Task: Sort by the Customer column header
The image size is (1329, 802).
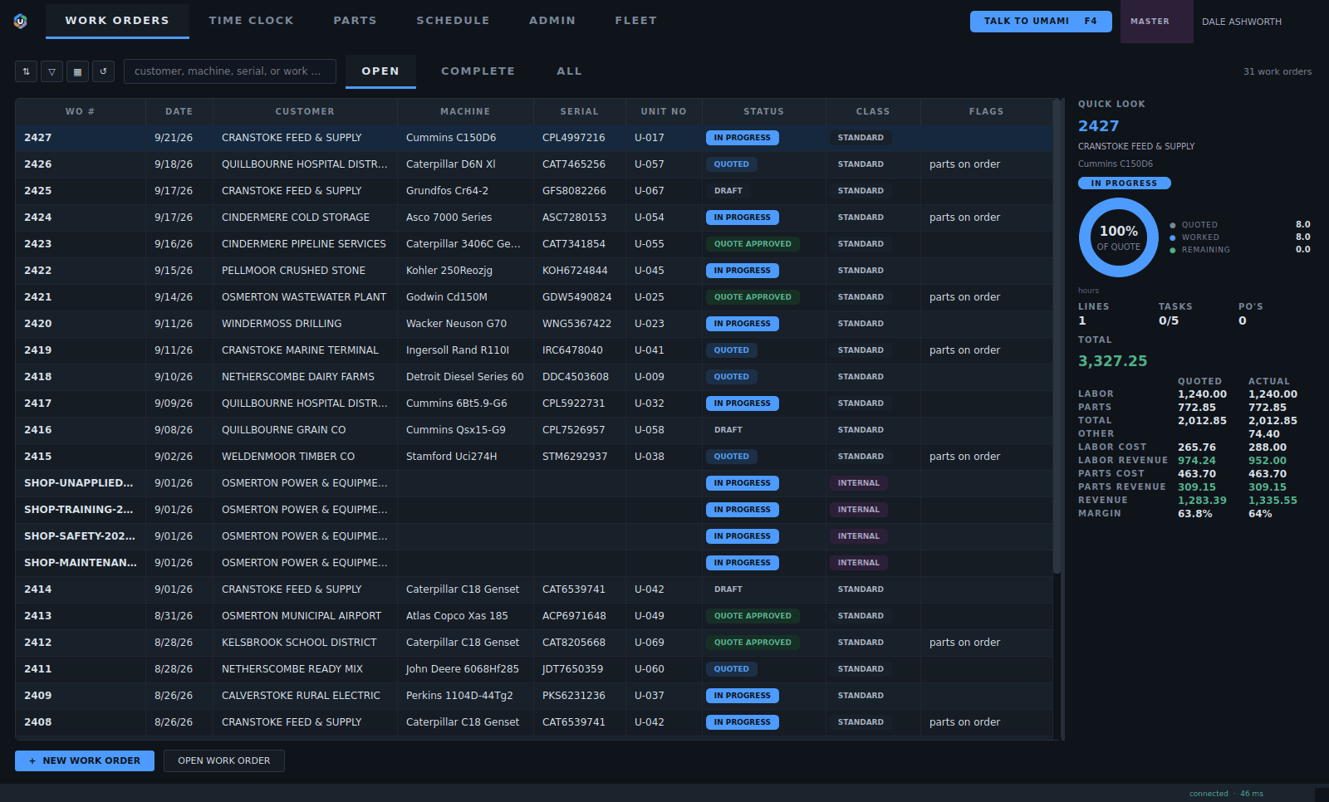Action: click(305, 111)
